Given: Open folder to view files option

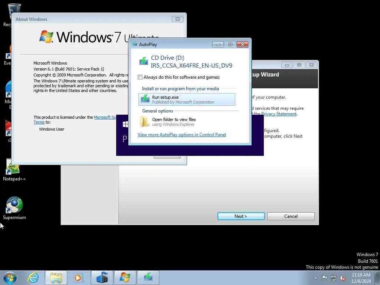Looking at the screenshot, I should 187,122.
